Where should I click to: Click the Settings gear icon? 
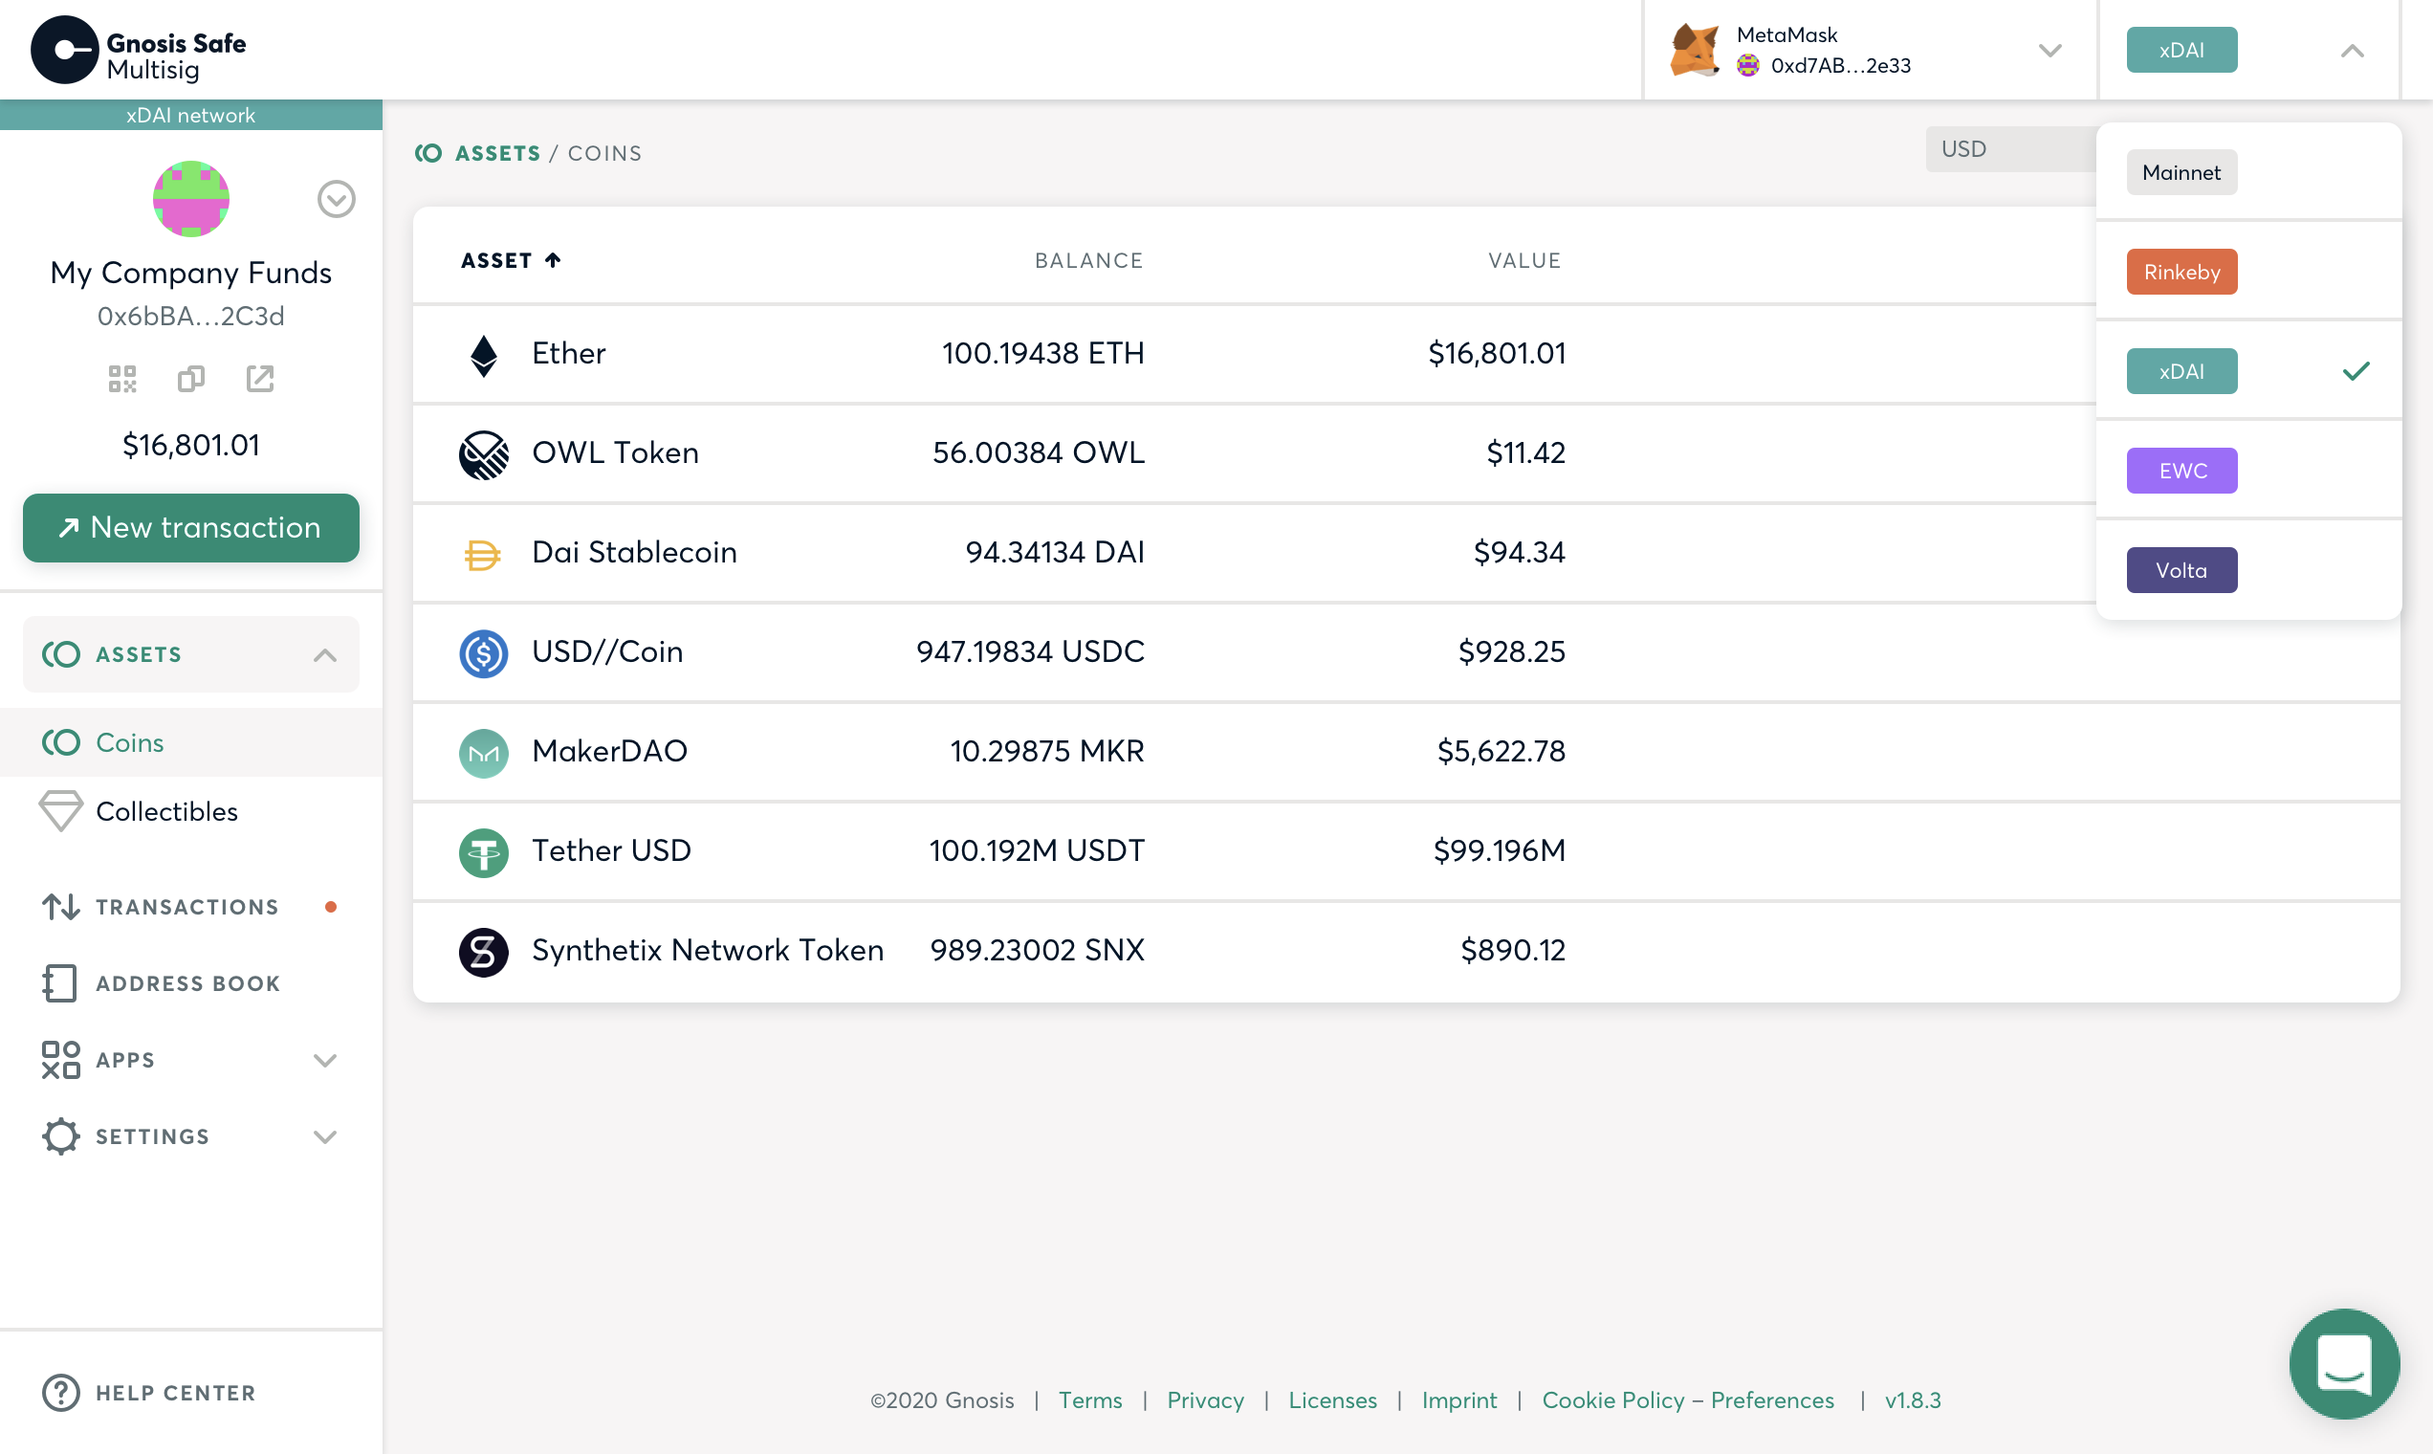[60, 1136]
